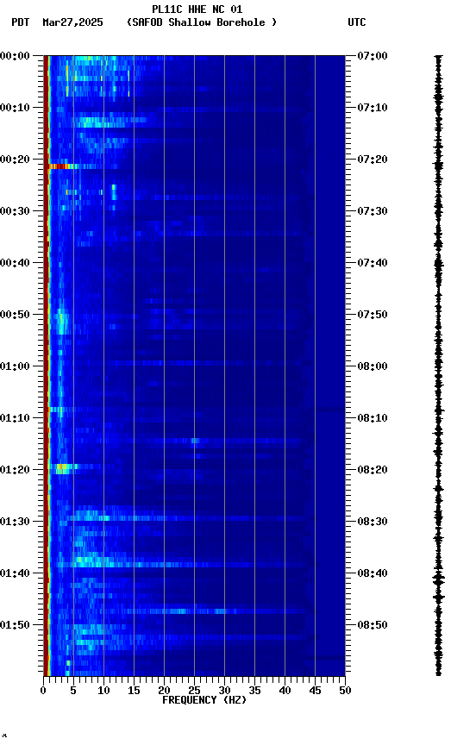
Task: Click the UTC timezone label
Action: tap(357, 22)
